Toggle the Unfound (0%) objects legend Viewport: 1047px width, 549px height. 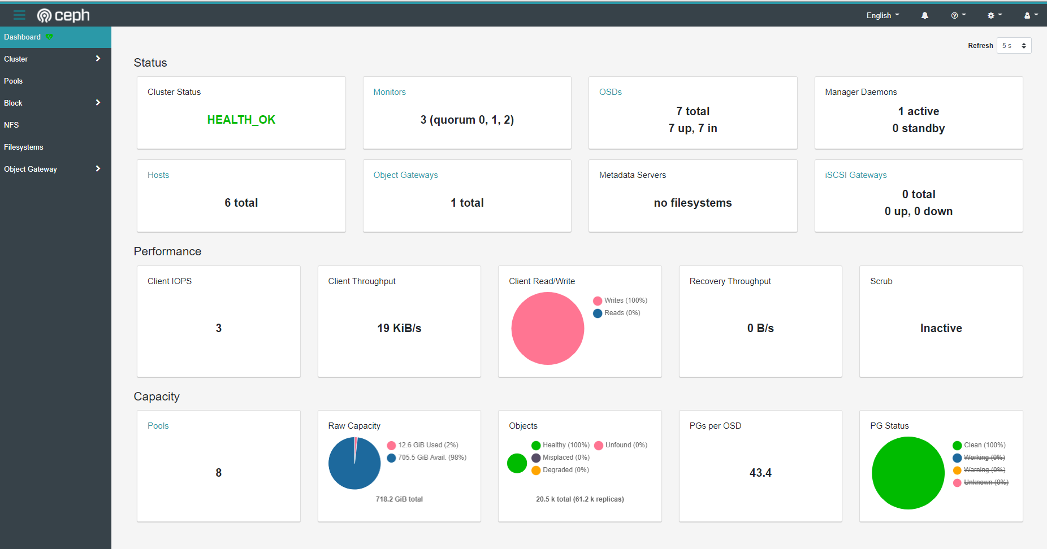[x=621, y=445]
